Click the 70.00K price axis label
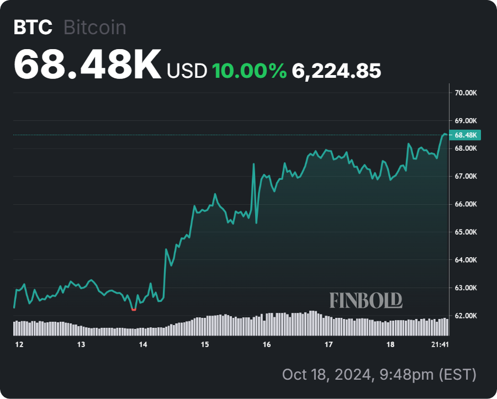This screenshot has width=497, height=399. click(x=466, y=93)
